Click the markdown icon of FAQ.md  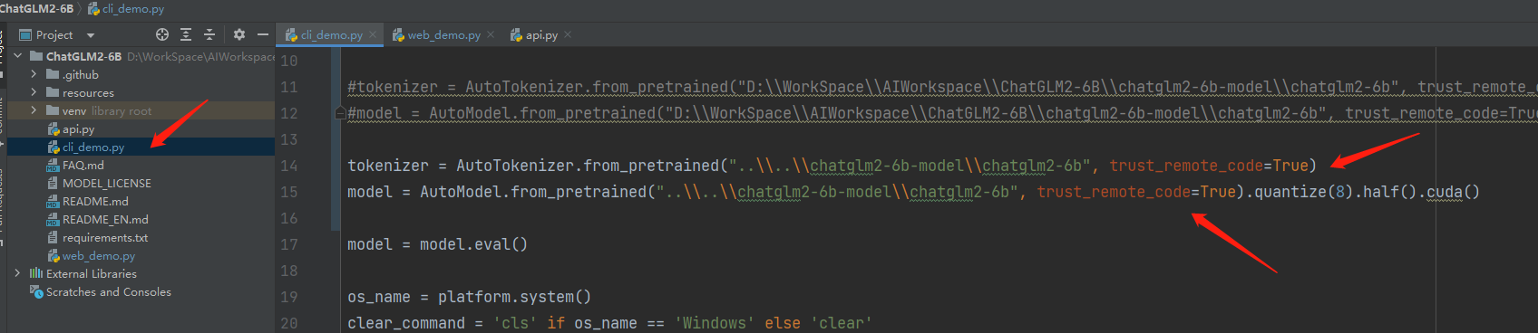[54, 166]
